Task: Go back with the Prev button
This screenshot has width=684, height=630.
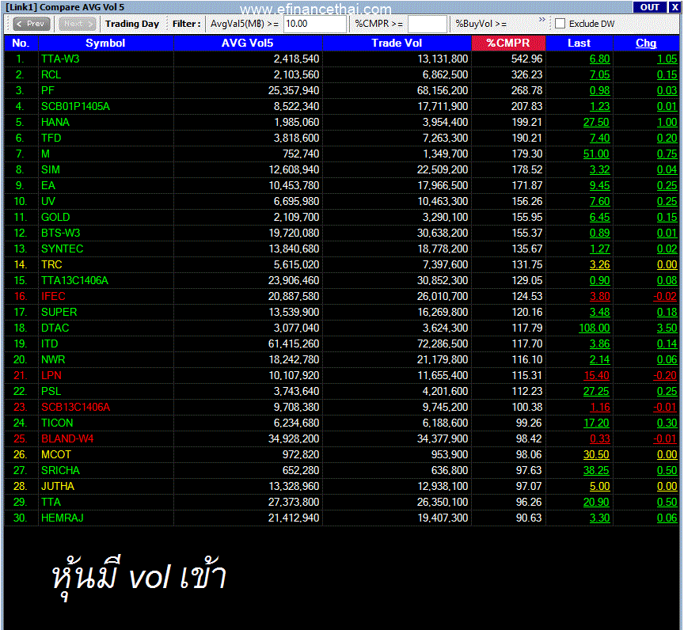Action: [x=32, y=24]
